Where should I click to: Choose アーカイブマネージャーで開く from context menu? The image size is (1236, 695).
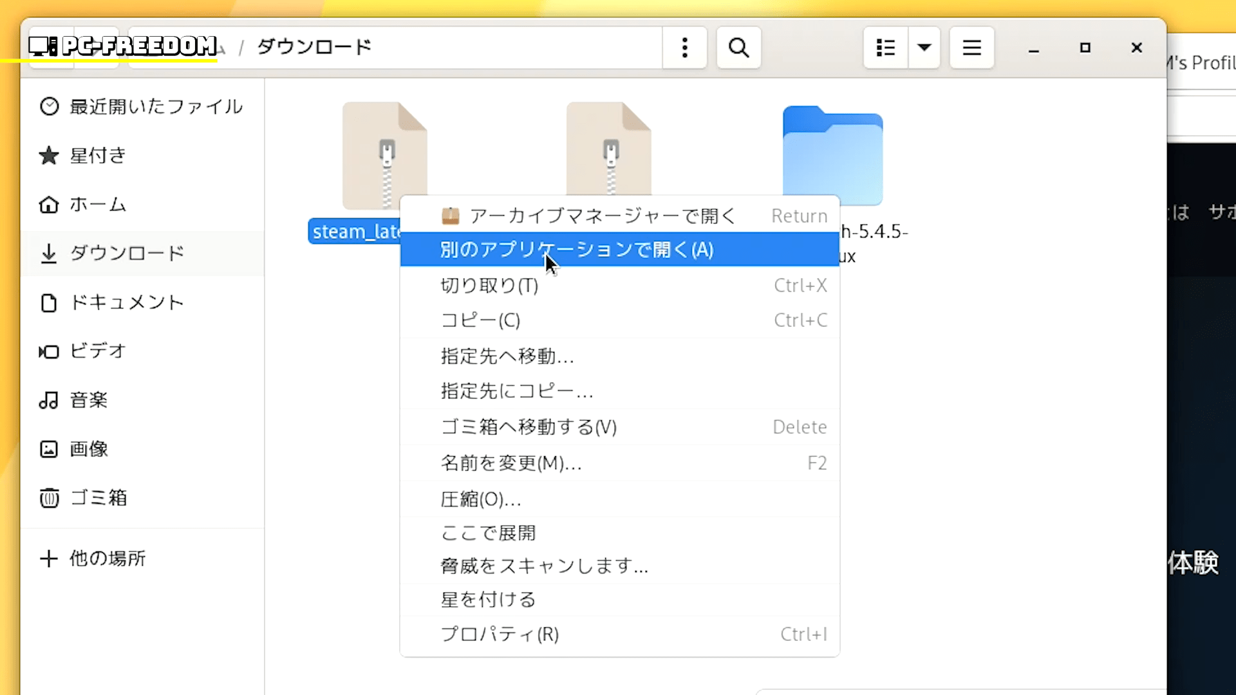(602, 216)
